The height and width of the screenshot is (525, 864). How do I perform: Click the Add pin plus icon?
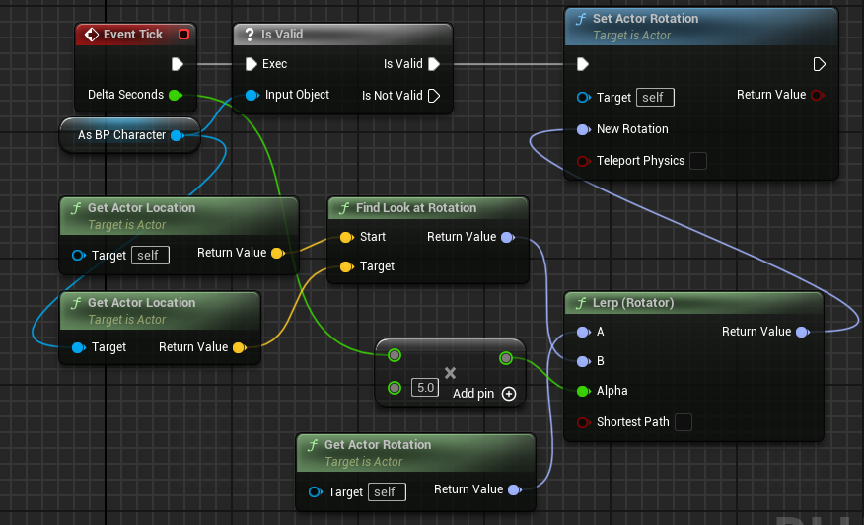coord(509,394)
